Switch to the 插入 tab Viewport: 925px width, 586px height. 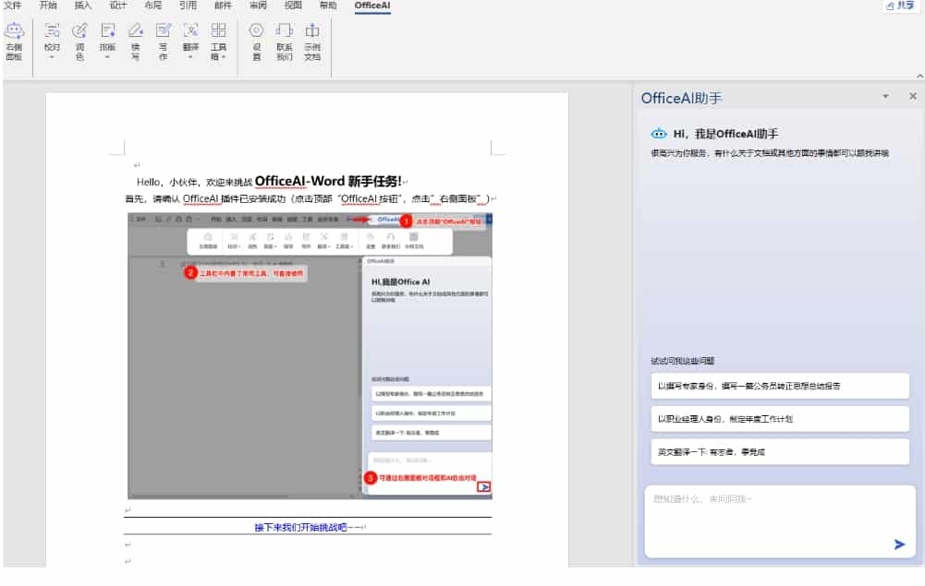pyautogui.click(x=82, y=6)
